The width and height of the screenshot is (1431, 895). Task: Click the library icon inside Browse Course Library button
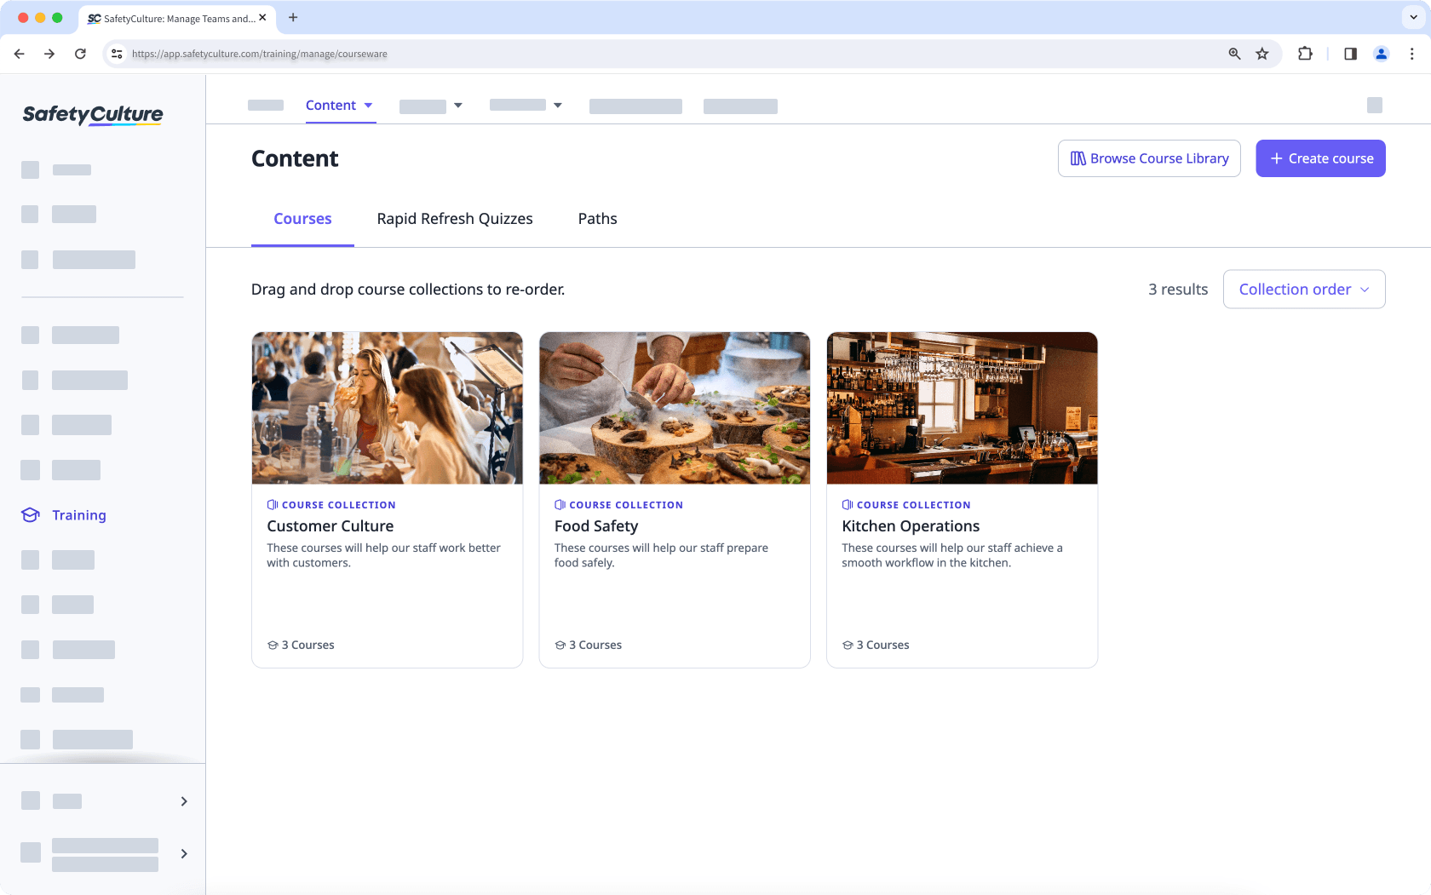click(x=1078, y=158)
